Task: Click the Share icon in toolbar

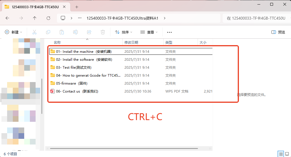Action: click(89, 32)
